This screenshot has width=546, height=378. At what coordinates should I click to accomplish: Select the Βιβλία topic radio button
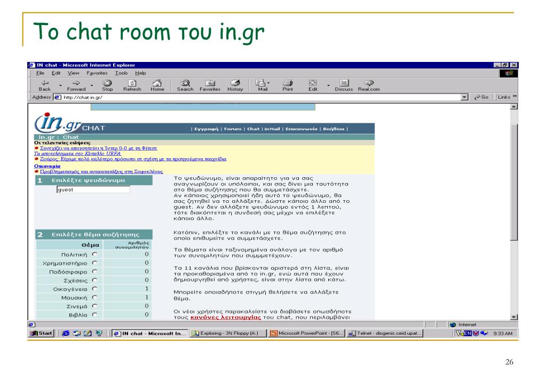click(x=94, y=314)
